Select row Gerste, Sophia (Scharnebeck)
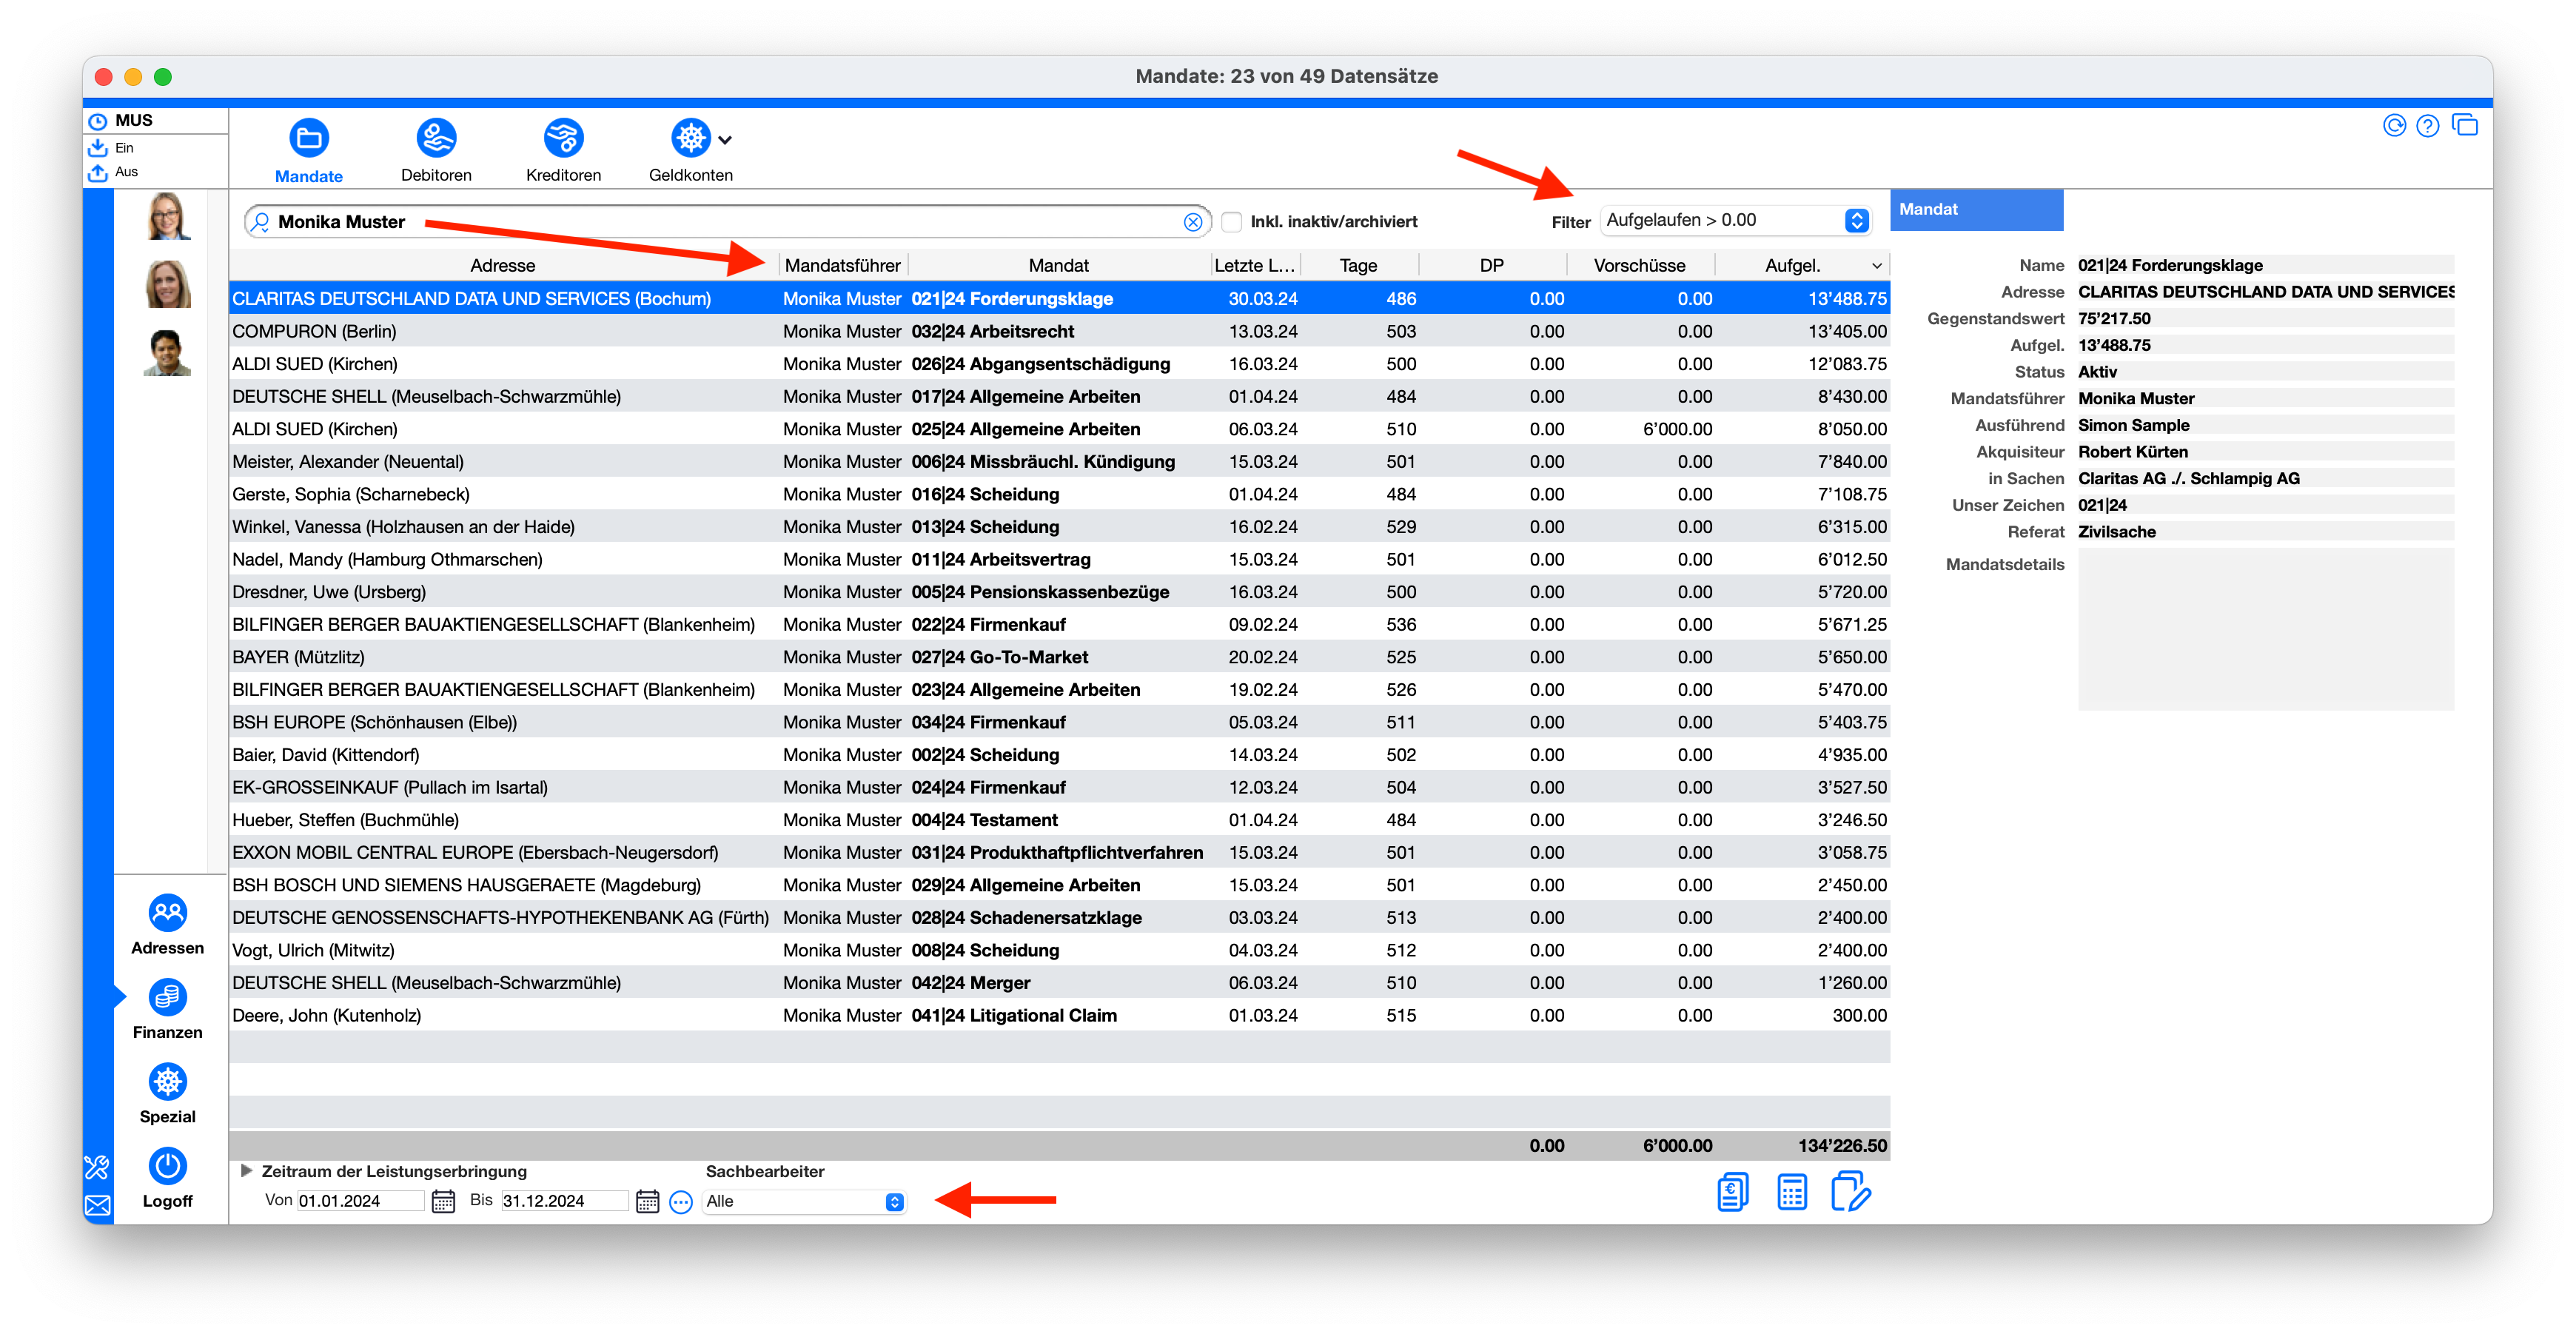 (1059, 494)
